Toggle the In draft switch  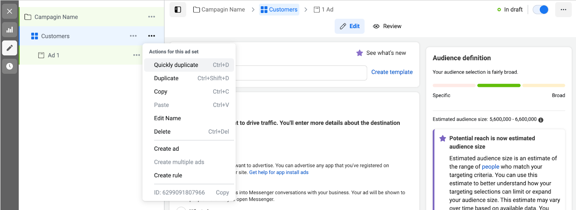pos(540,10)
